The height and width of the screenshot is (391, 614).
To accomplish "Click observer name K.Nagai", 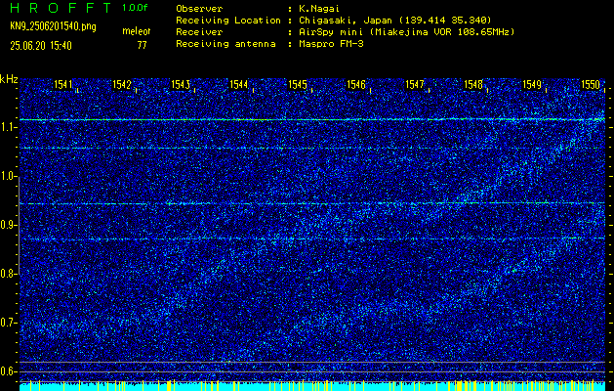I will click(317, 9).
